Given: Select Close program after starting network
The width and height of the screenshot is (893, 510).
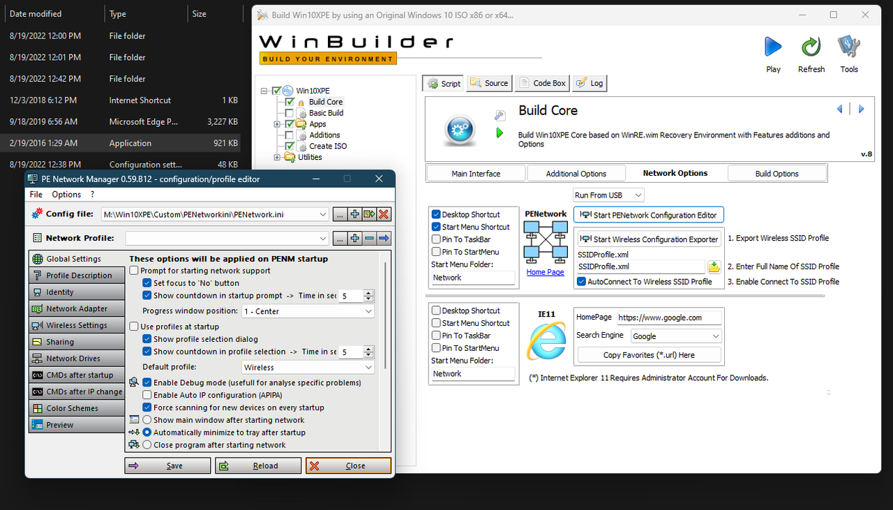Looking at the screenshot, I should click(147, 445).
